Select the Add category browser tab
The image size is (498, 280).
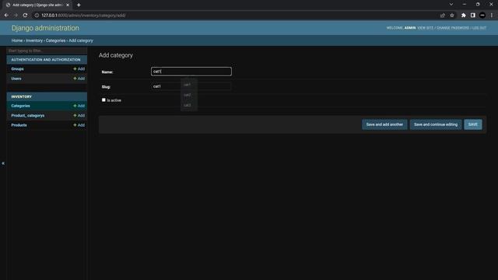pyautogui.click(x=37, y=5)
